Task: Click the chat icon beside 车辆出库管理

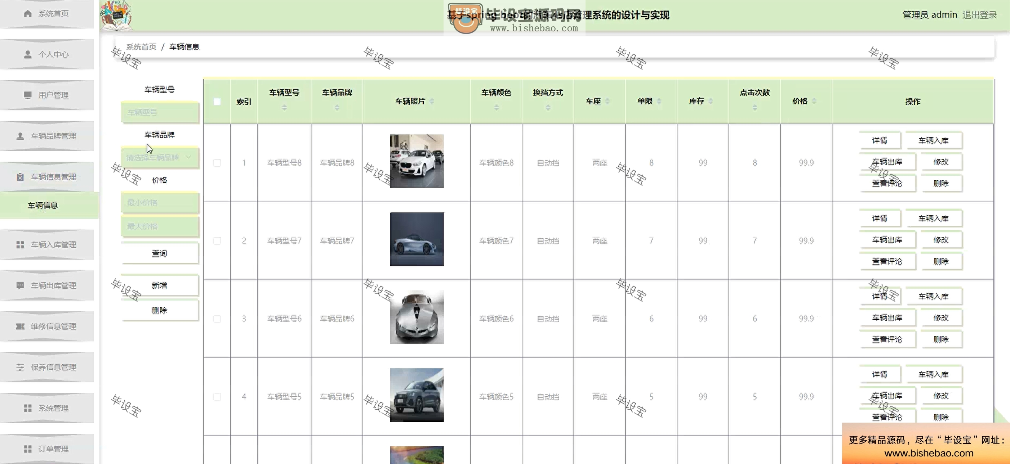Action: tap(21, 285)
